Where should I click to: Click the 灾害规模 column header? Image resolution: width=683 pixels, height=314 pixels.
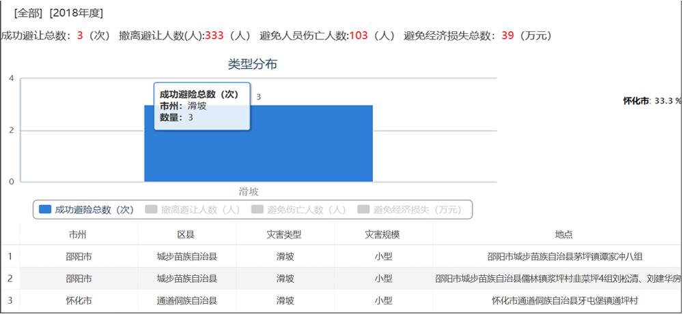pyautogui.click(x=383, y=234)
